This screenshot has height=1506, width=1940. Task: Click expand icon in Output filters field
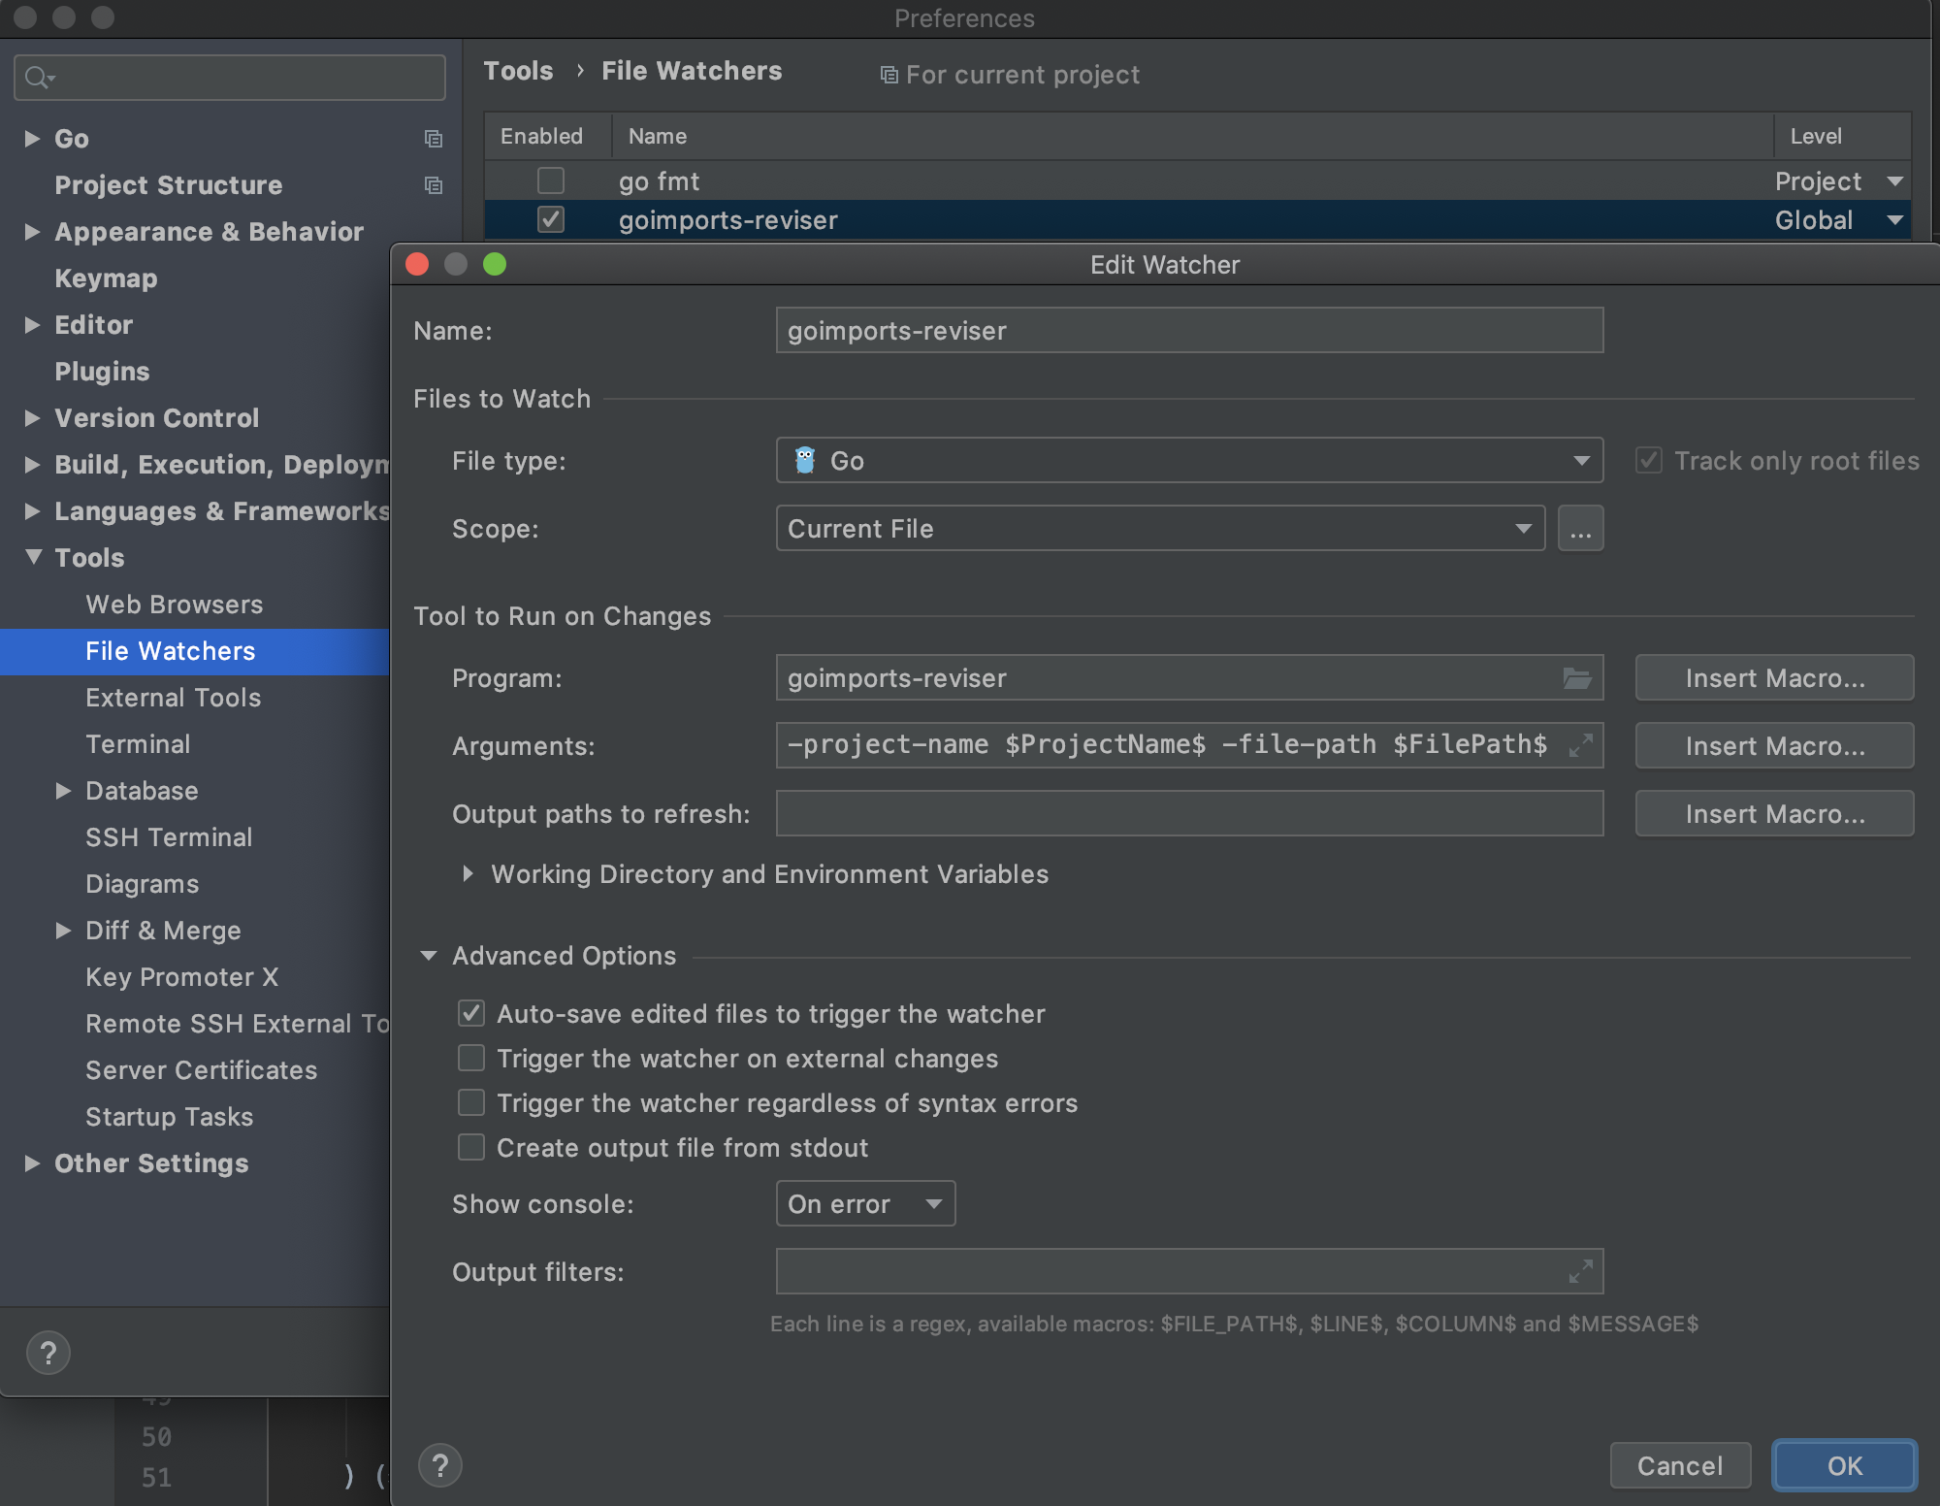[1580, 1271]
